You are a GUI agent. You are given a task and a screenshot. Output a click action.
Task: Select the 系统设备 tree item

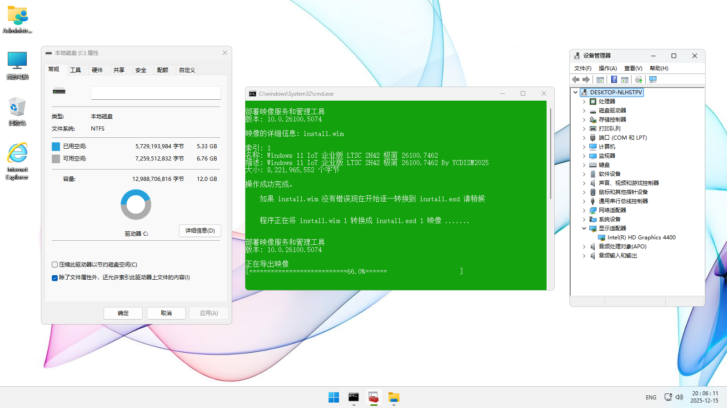[x=609, y=219]
